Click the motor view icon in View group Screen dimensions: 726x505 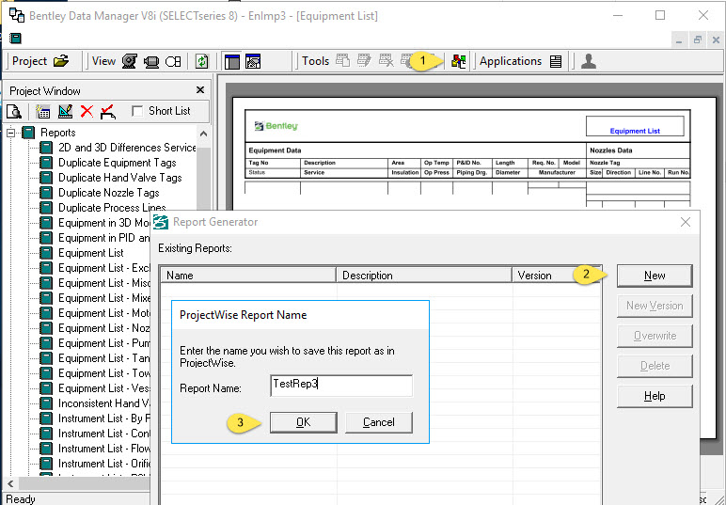click(x=151, y=61)
